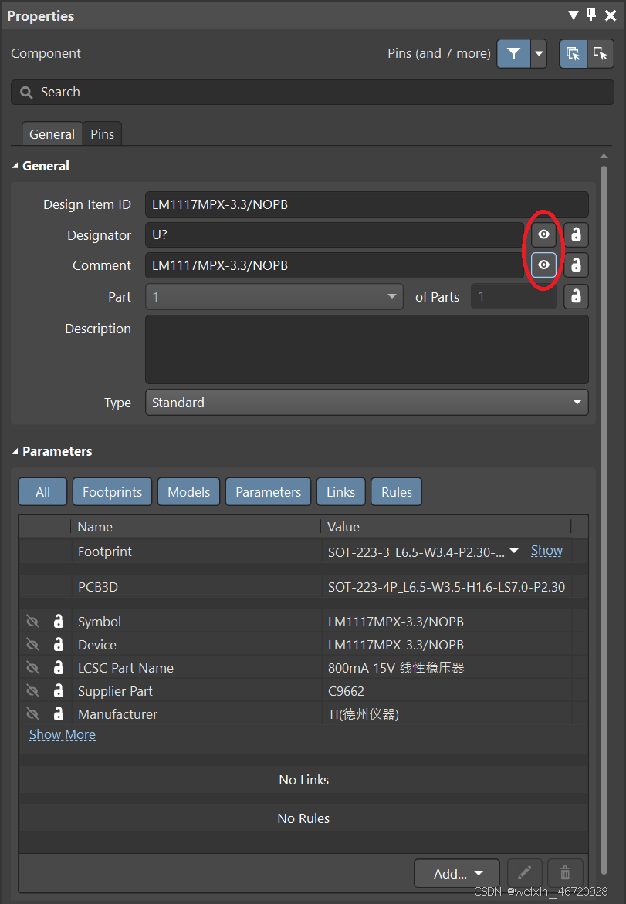
Task: Toggle visibility of Symbol parameter
Action: point(33,622)
